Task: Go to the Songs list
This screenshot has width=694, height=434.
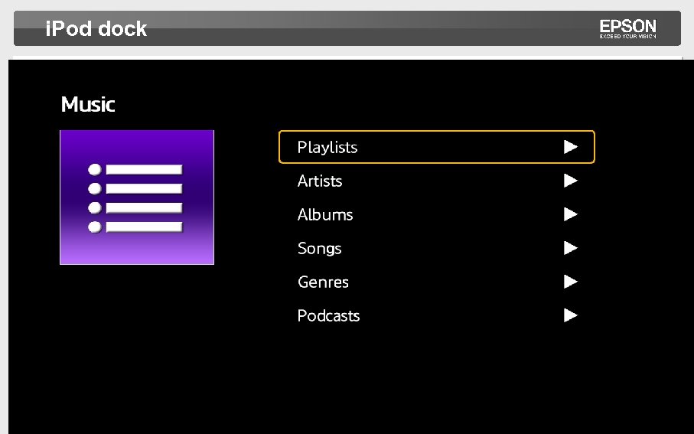Action: click(319, 249)
